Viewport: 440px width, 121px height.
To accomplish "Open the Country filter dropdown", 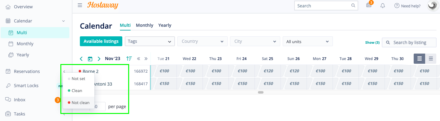I will tap(202, 41).
